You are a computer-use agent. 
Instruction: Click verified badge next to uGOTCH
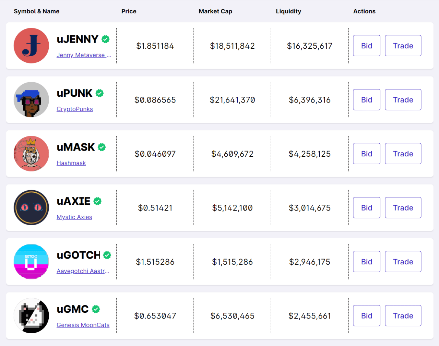tap(107, 255)
